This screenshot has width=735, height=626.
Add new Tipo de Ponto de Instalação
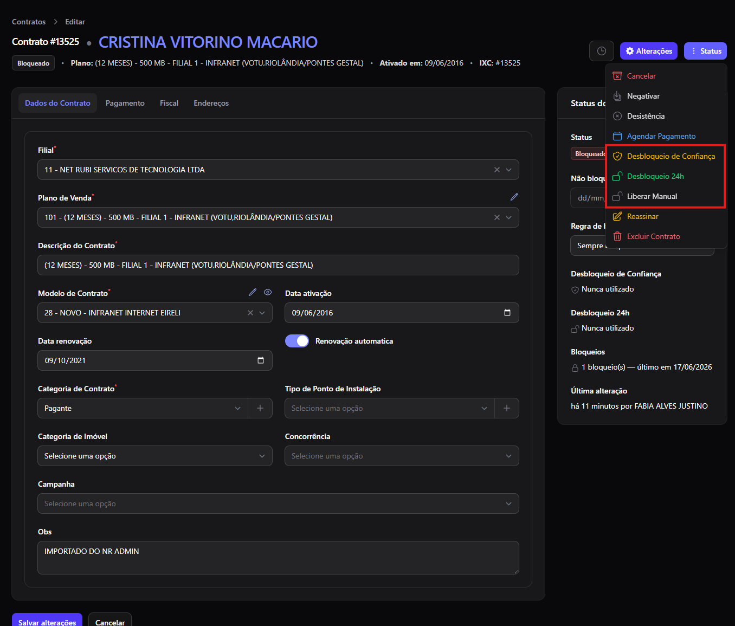click(507, 408)
